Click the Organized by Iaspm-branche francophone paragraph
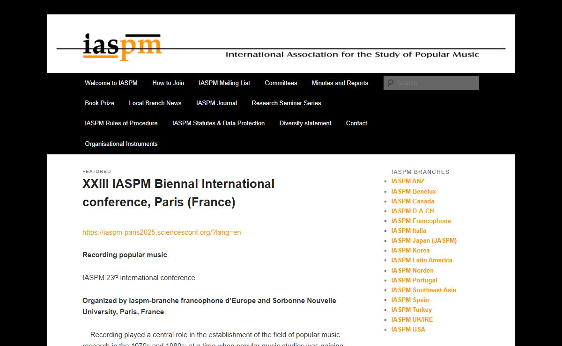 pyautogui.click(x=209, y=306)
